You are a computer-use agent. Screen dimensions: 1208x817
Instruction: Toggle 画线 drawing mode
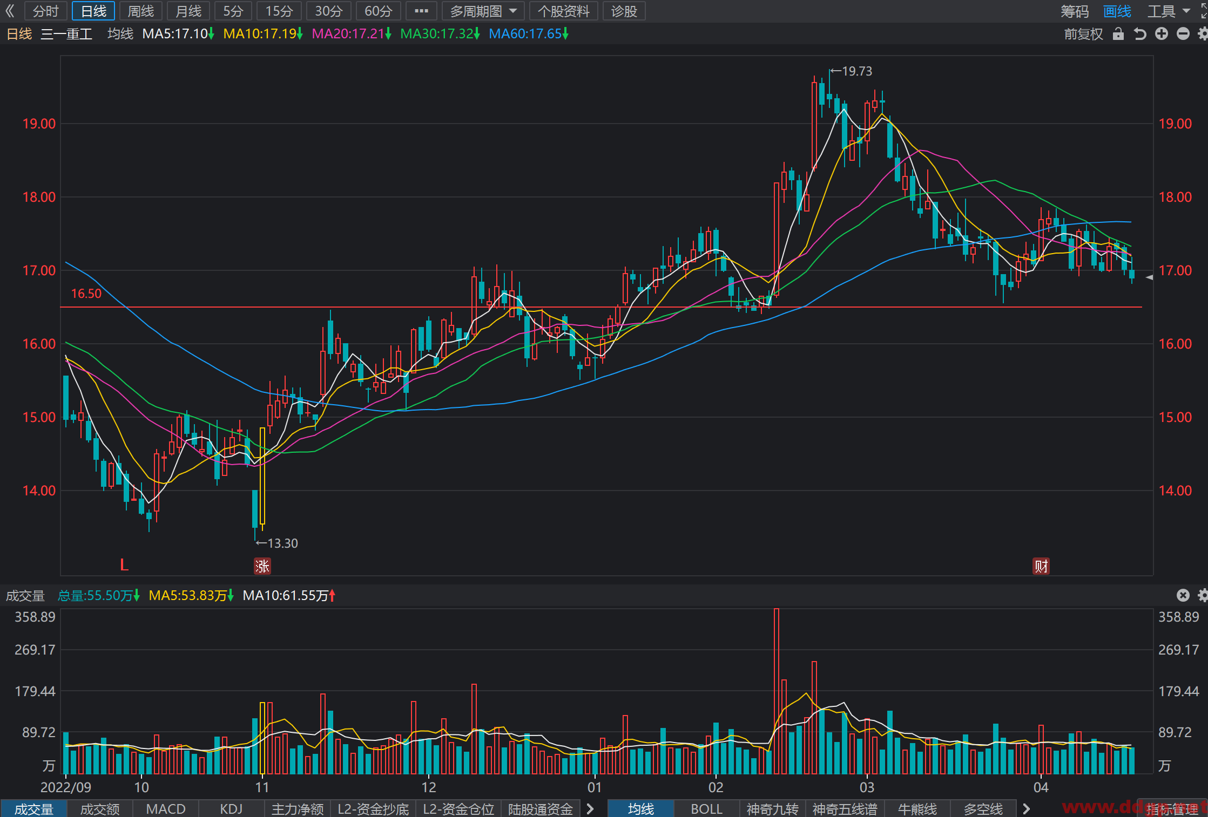pos(1117,11)
